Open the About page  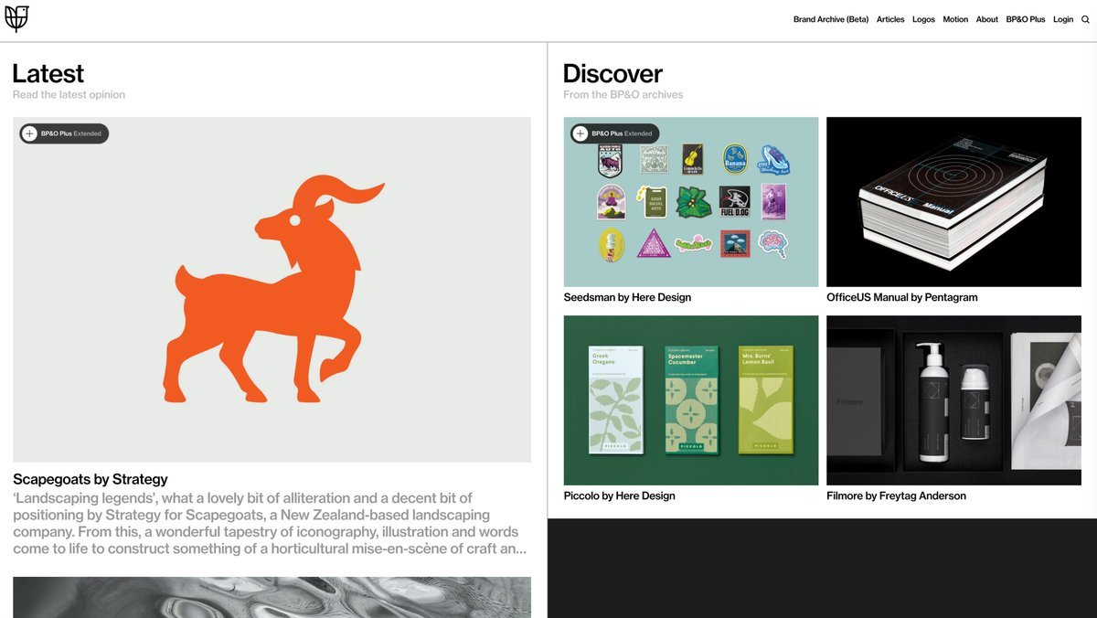pyautogui.click(x=987, y=19)
